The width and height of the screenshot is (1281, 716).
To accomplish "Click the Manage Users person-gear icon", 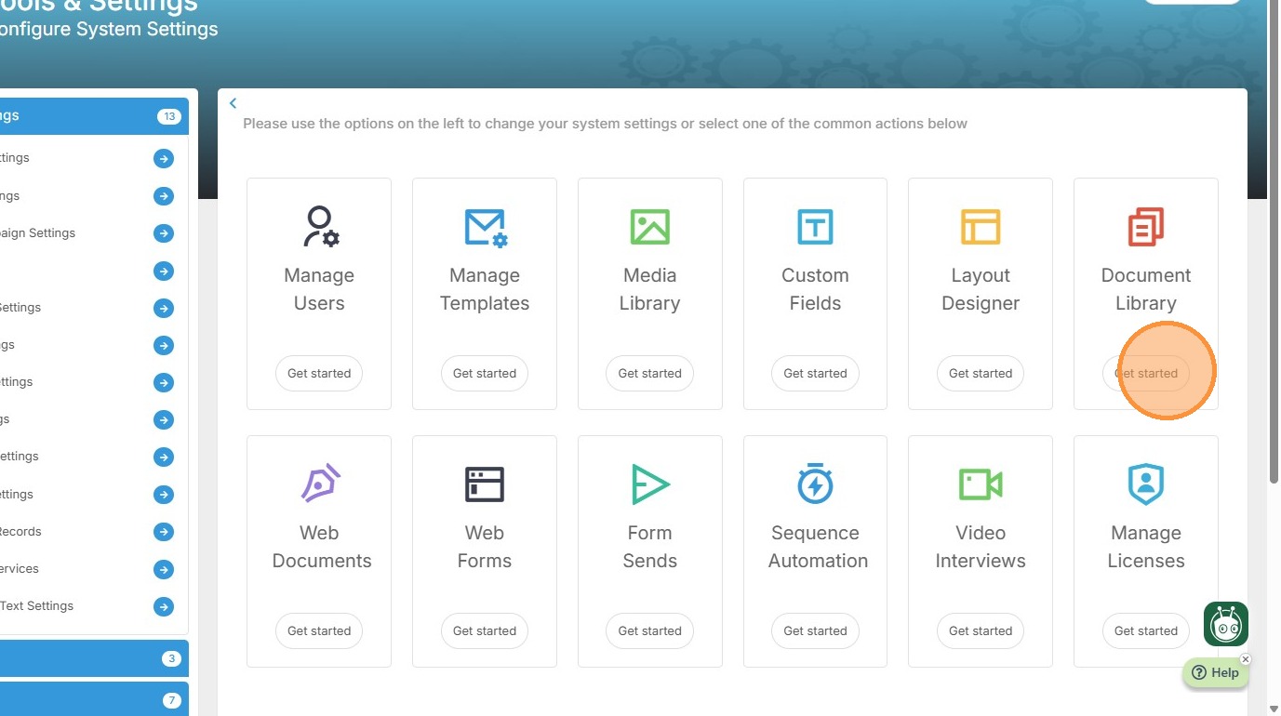I will coord(319,226).
